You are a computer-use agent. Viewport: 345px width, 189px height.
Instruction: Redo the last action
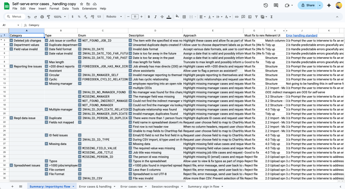[35, 17]
